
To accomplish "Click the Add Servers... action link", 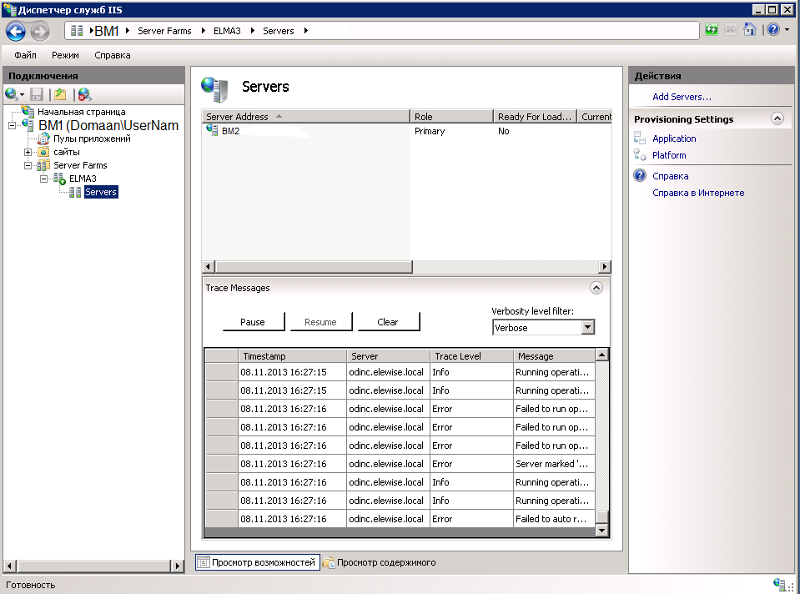I will tap(682, 97).
